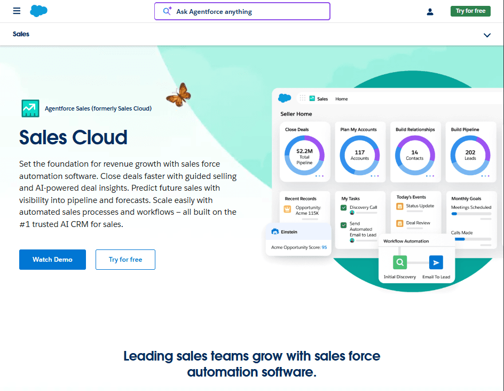Click the Recent Records card title

click(301, 199)
